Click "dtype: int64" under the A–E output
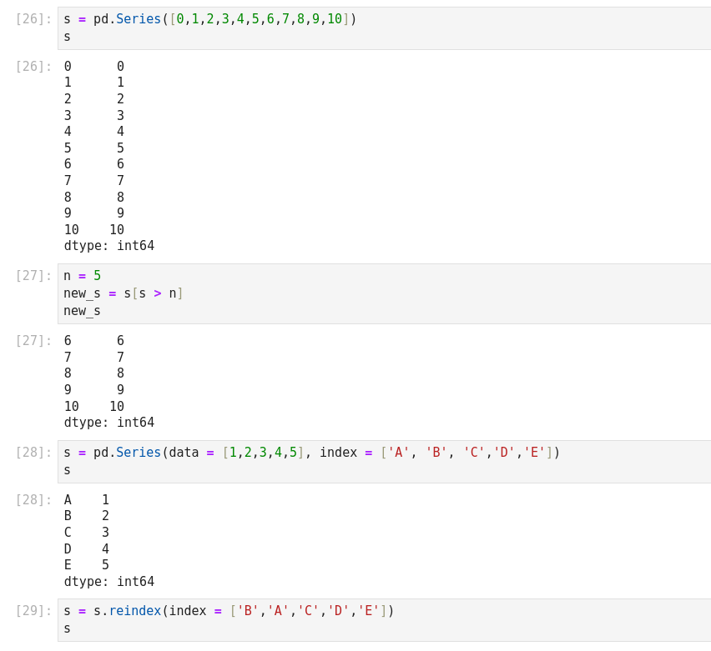This screenshot has width=711, height=651. point(109,582)
